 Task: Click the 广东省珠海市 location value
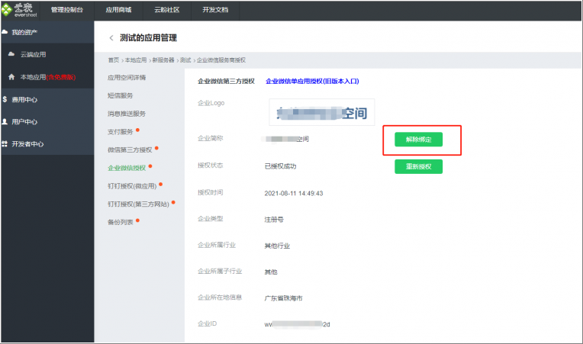tap(283, 298)
